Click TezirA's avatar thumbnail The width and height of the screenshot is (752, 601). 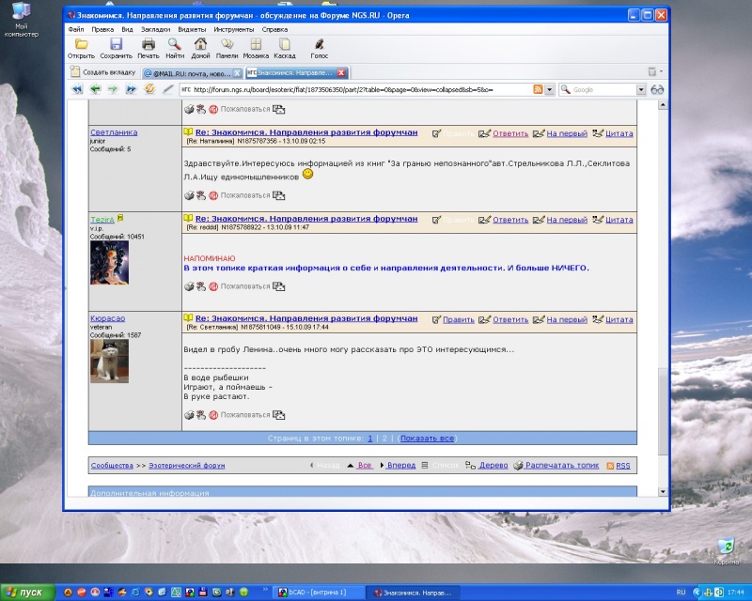(109, 262)
